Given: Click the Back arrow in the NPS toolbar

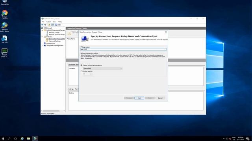Looking at the screenshot, I should 43,25.
